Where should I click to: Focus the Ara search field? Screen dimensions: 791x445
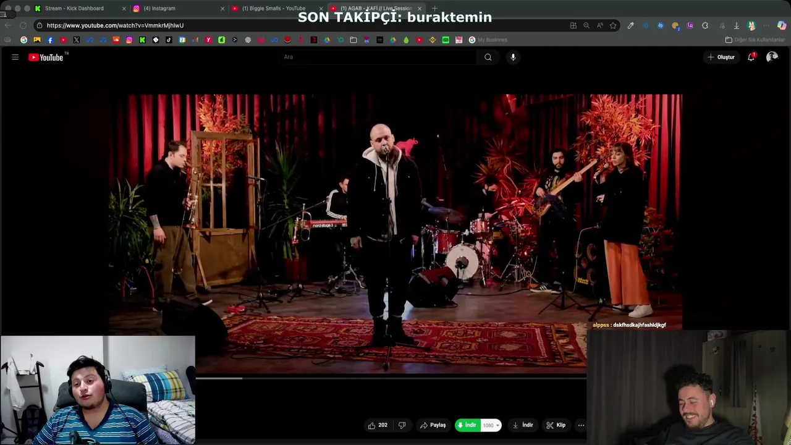(378, 57)
